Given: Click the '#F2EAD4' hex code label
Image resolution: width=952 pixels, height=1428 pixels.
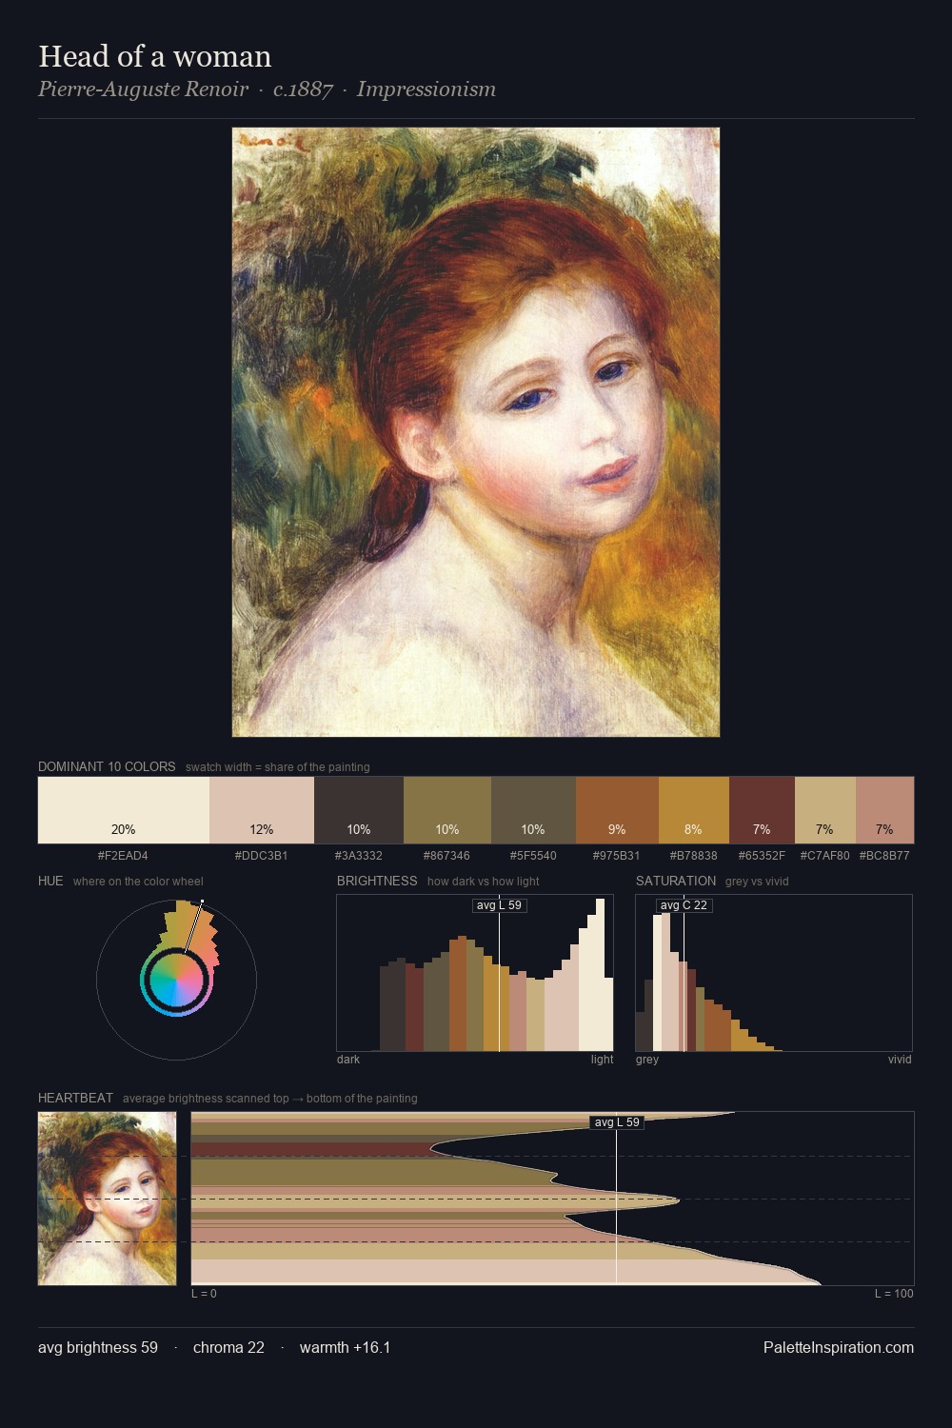Looking at the screenshot, I should pos(123,856).
